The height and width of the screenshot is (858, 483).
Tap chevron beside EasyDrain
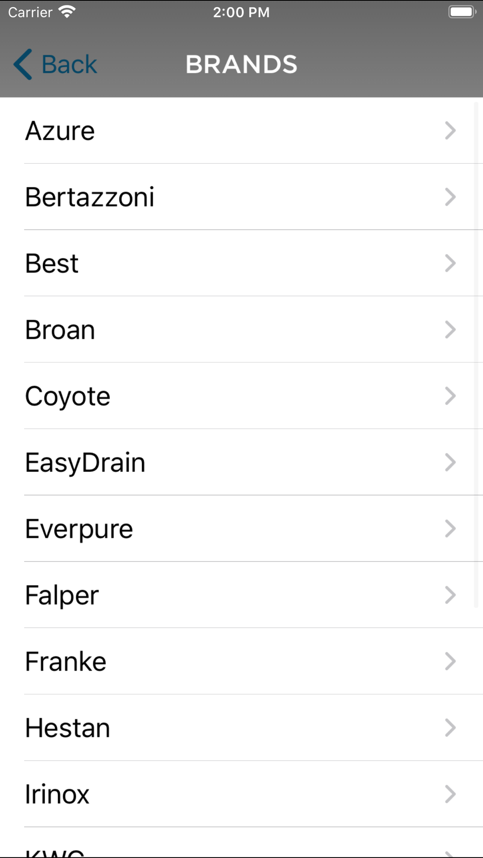450,462
